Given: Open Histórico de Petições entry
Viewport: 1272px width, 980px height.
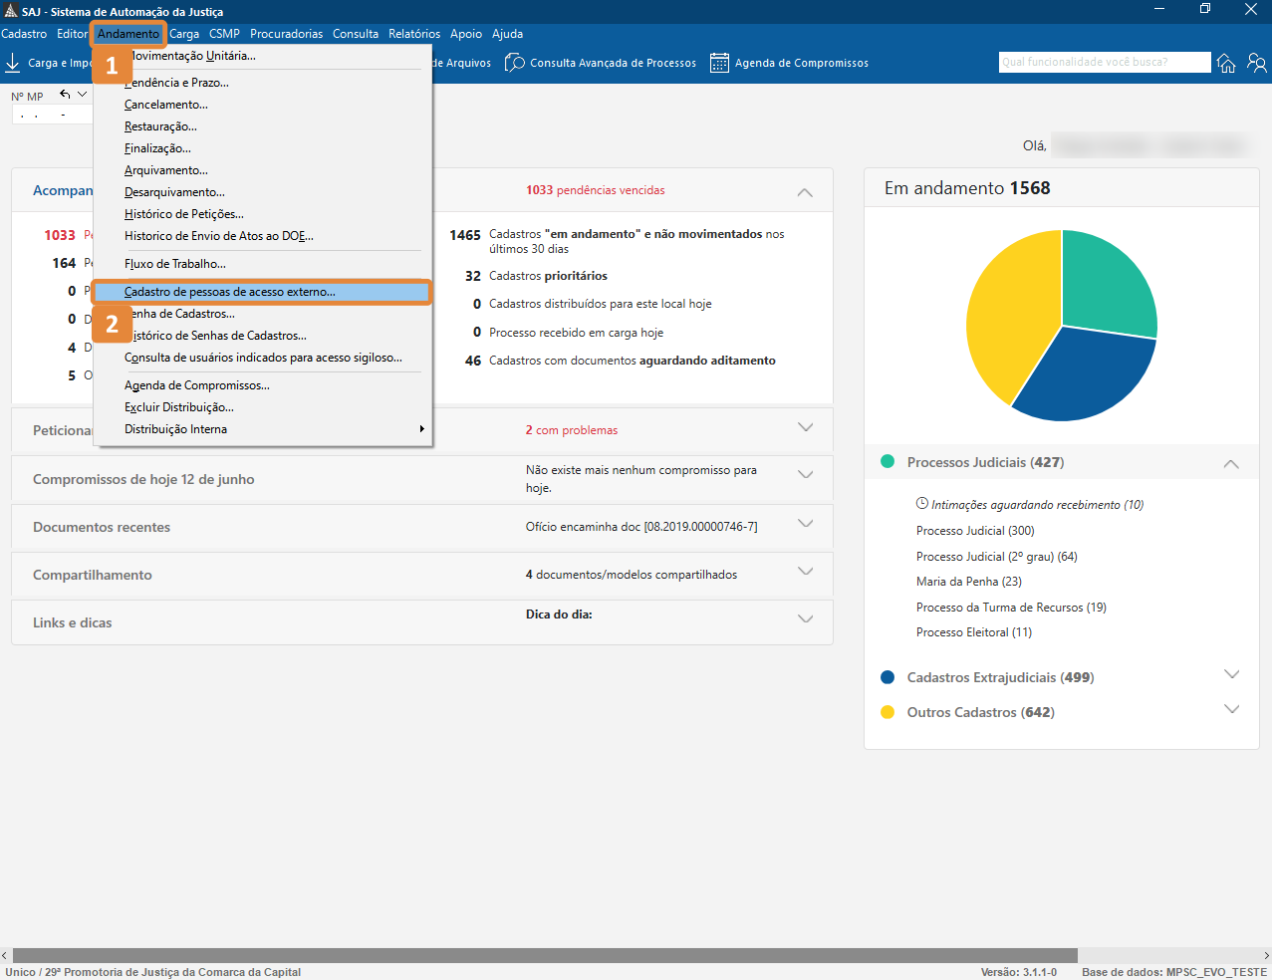Looking at the screenshot, I should (x=262, y=214).
